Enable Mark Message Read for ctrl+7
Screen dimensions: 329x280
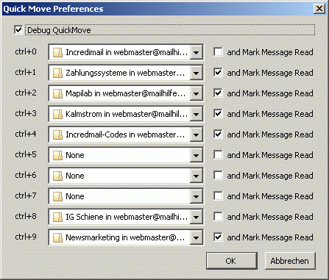(218, 196)
